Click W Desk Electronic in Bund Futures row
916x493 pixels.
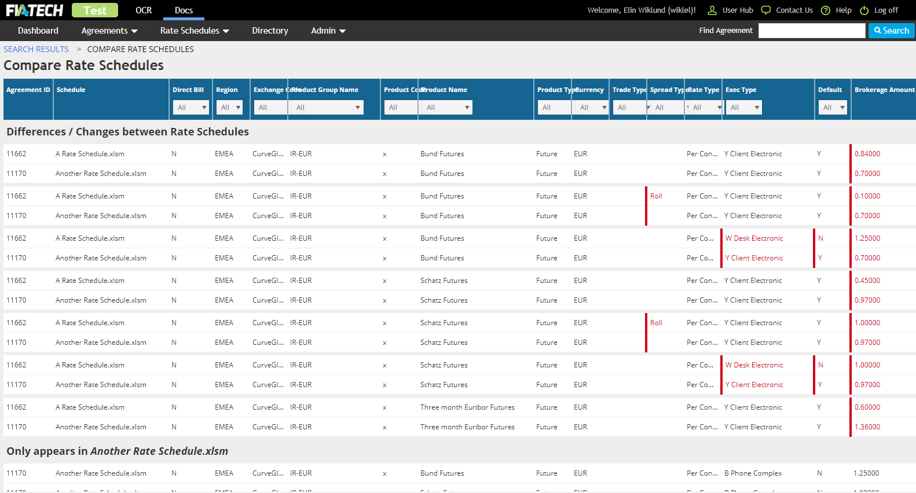pos(754,238)
